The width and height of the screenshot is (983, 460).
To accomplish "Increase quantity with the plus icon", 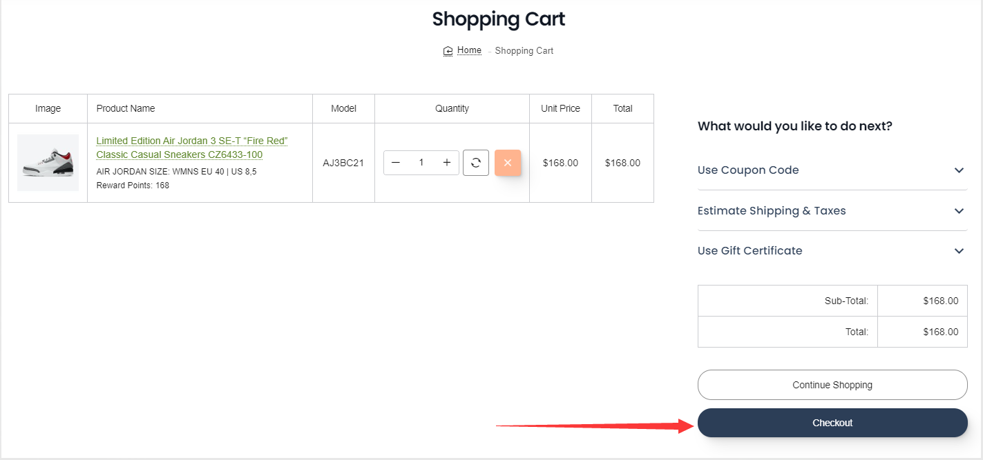I will click(x=447, y=163).
